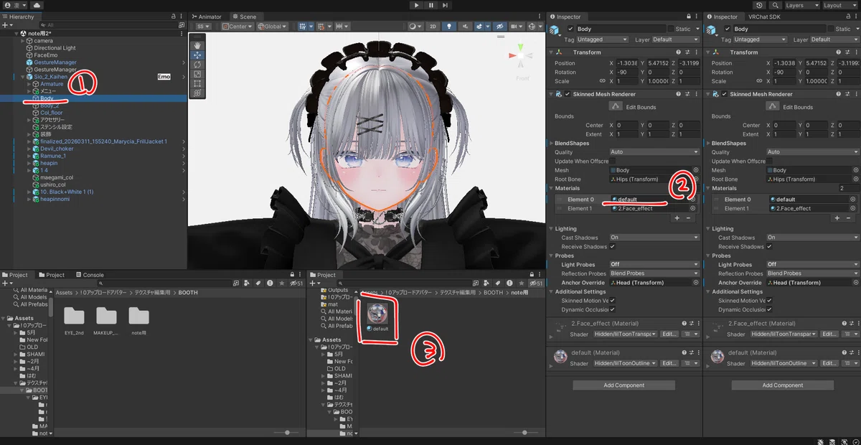This screenshot has width=861, height=445.
Task: Open Cast Shadows dropdown in first Inspector
Action: coord(654,238)
